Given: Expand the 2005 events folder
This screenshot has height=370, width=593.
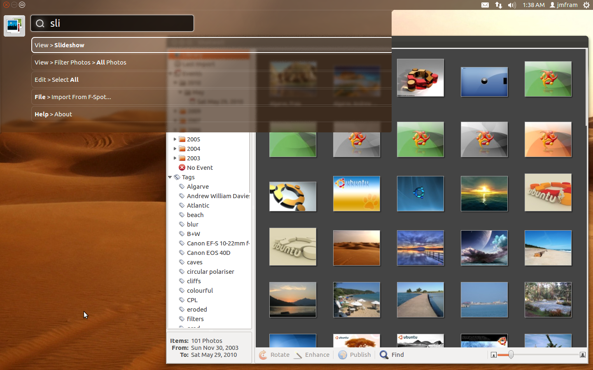Looking at the screenshot, I should coord(175,139).
